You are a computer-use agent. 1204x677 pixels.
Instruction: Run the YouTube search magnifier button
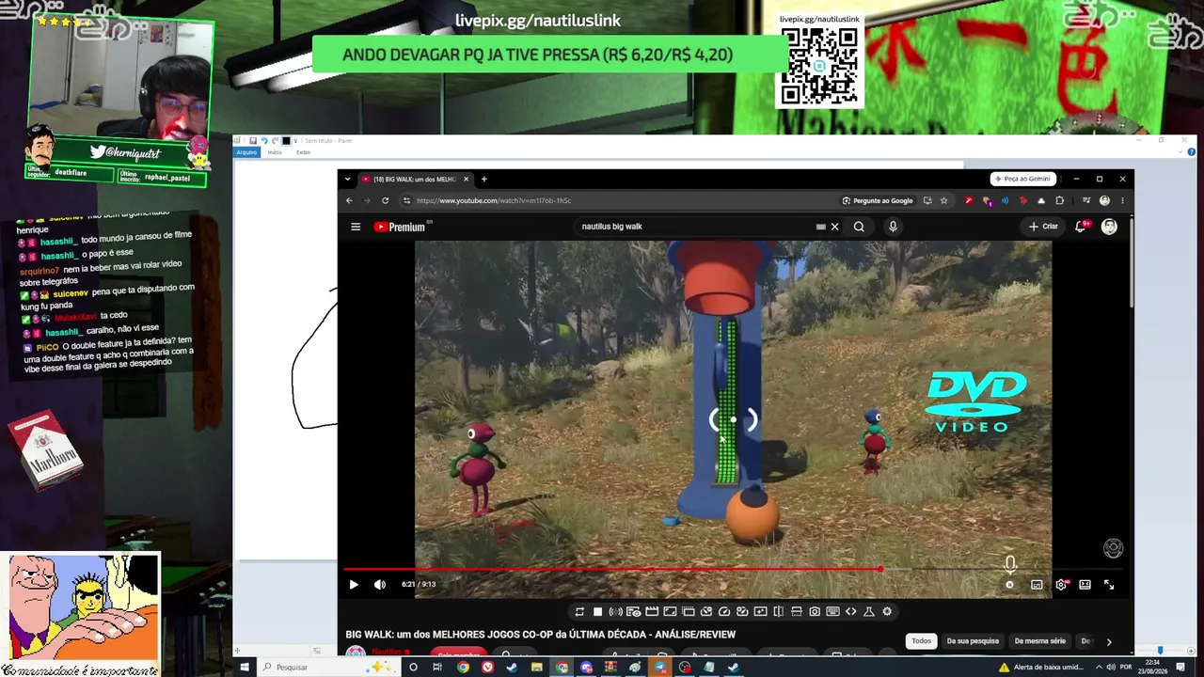pos(859,227)
